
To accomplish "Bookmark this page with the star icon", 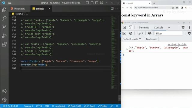I will pos(177,7).
